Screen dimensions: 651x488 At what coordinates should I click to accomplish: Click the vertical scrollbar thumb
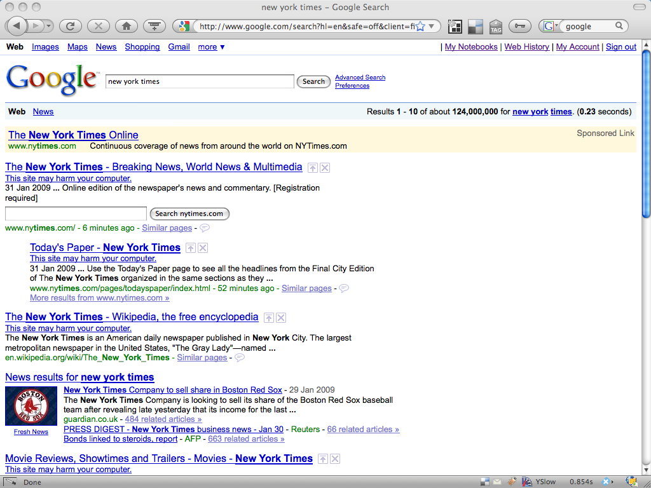[x=646, y=133]
